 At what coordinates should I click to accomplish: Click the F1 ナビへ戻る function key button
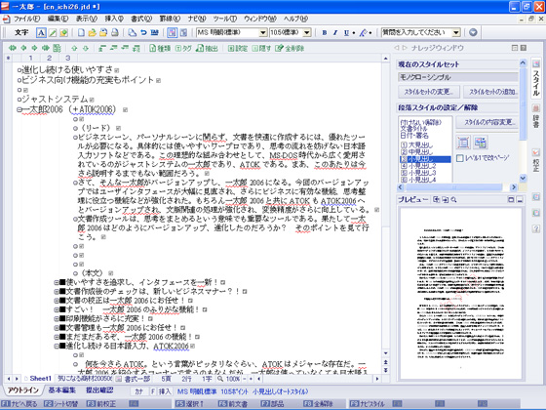19,404
